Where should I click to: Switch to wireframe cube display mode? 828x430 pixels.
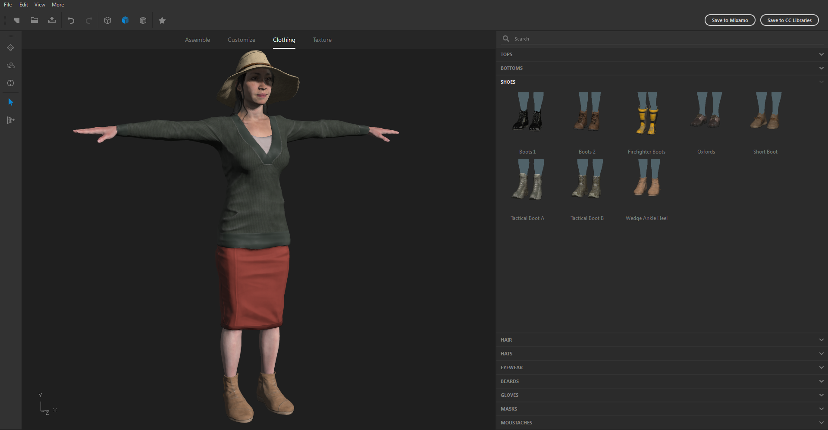[x=107, y=20]
